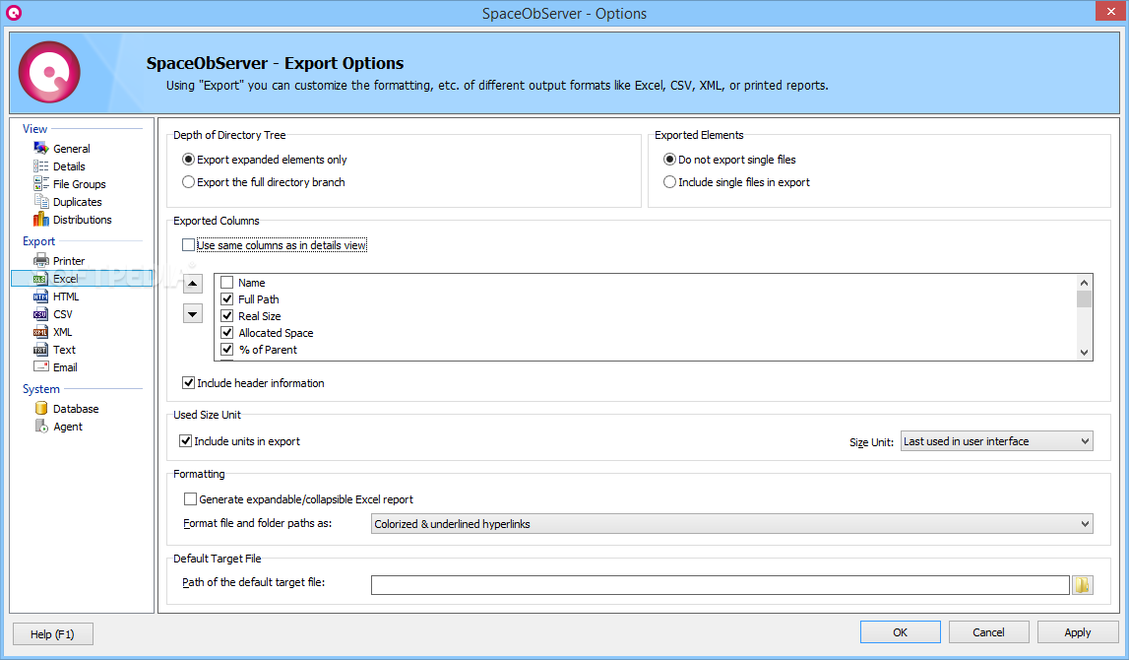
Task: Uncheck the Allocated Space column
Action: (x=226, y=333)
